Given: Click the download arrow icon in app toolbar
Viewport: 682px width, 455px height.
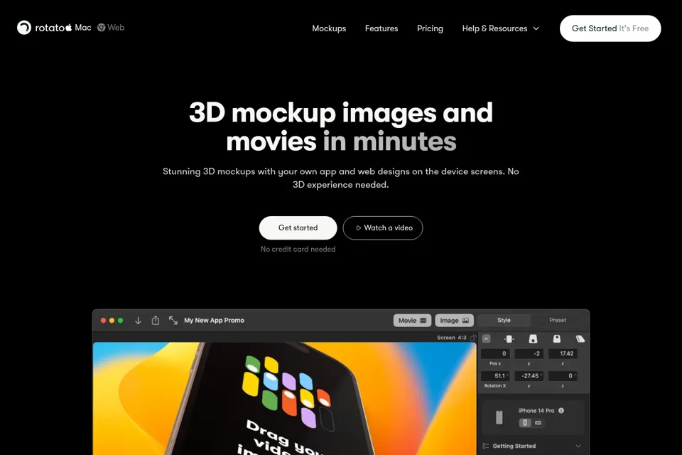Looking at the screenshot, I should (138, 321).
